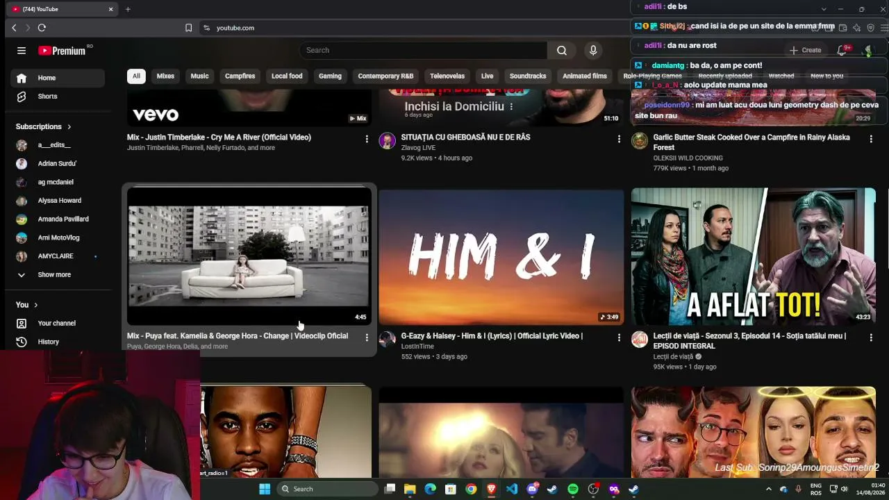Screen dimensions: 889x500
Task: Play the Puya Change mix thumbnail
Action: pyautogui.click(x=249, y=256)
